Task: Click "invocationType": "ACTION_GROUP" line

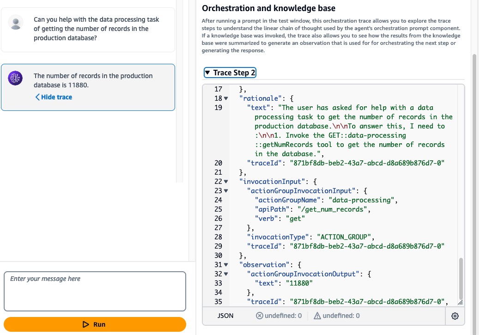Action: pyautogui.click(x=310, y=237)
